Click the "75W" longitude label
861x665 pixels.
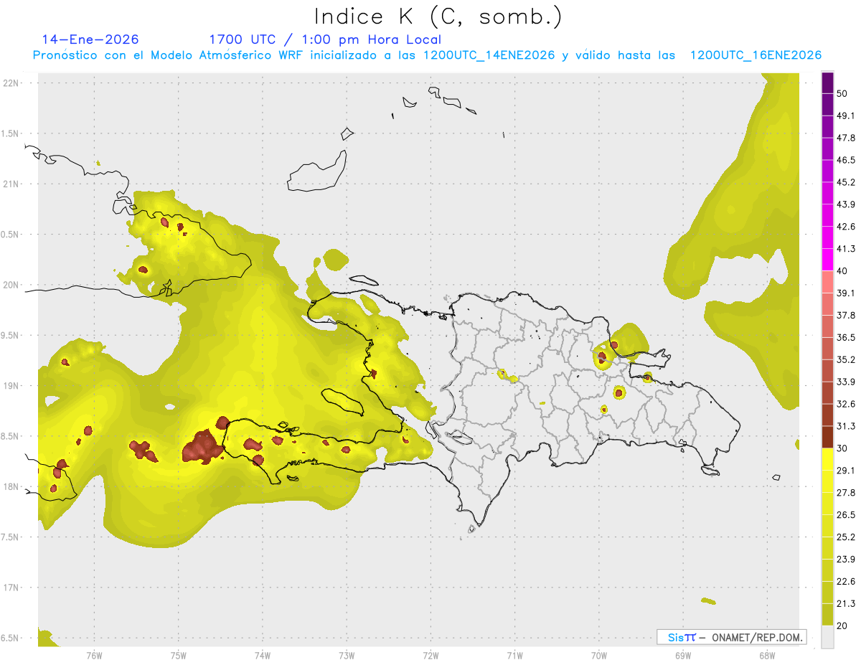click(178, 656)
